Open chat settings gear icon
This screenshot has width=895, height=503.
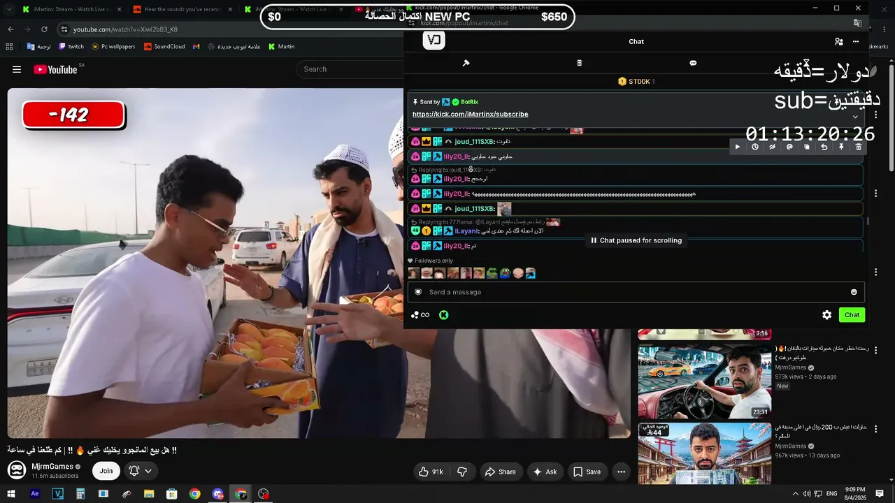826,315
